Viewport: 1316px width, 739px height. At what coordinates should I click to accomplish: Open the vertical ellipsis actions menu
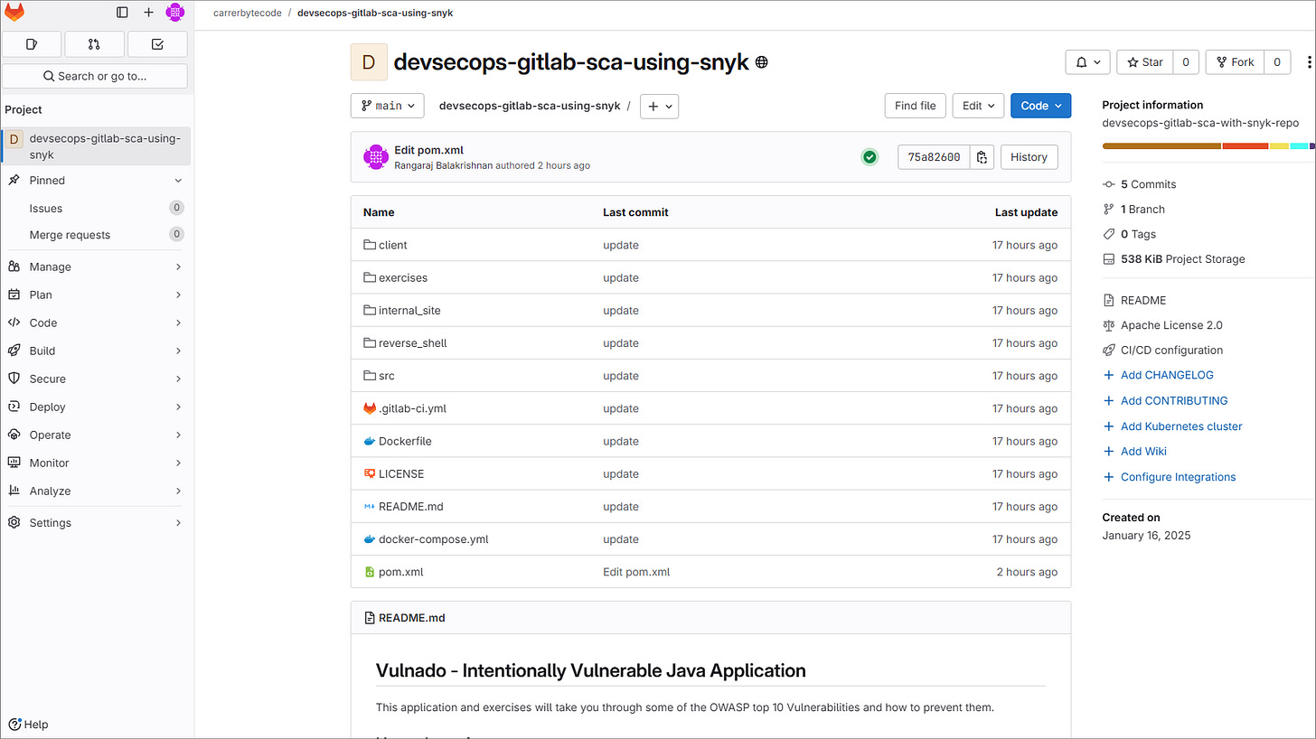coord(1309,62)
